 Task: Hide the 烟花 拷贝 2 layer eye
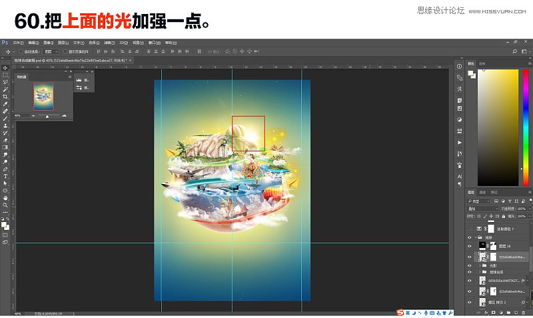[x=470, y=302]
